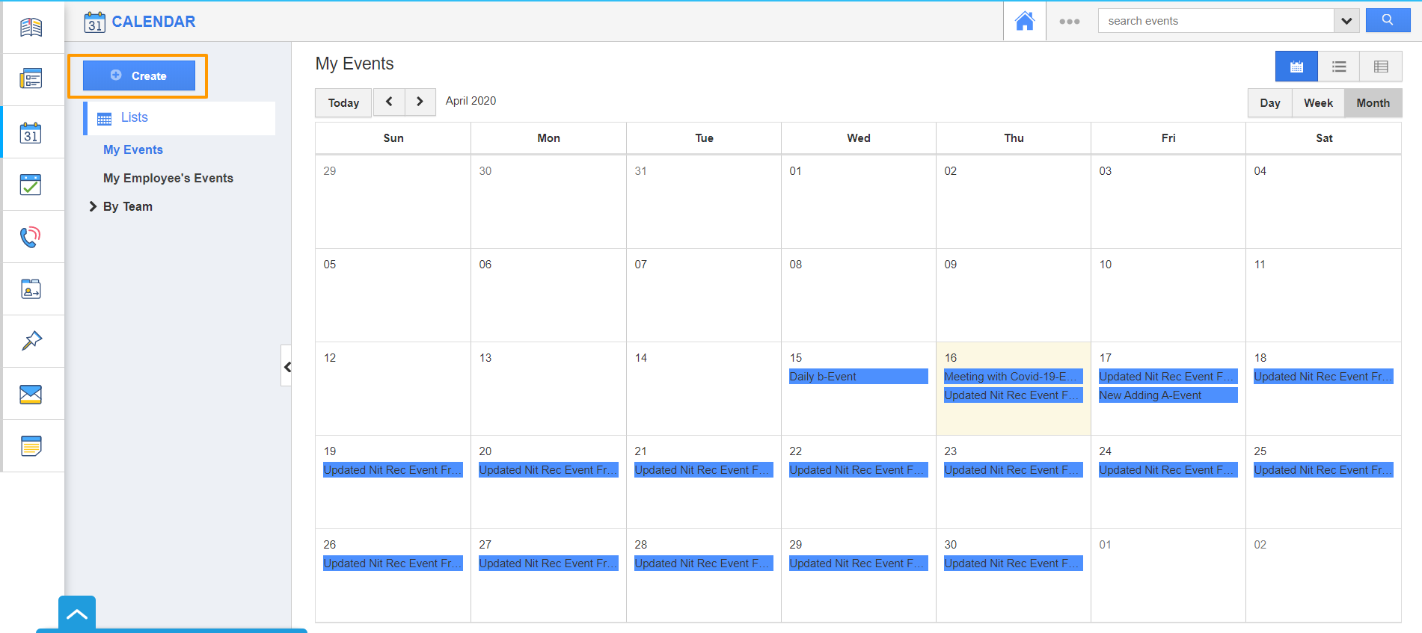Image resolution: width=1422 pixels, height=633 pixels.
Task: Open the Emails envelope icon in the sidebar
Action: click(31, 394)
